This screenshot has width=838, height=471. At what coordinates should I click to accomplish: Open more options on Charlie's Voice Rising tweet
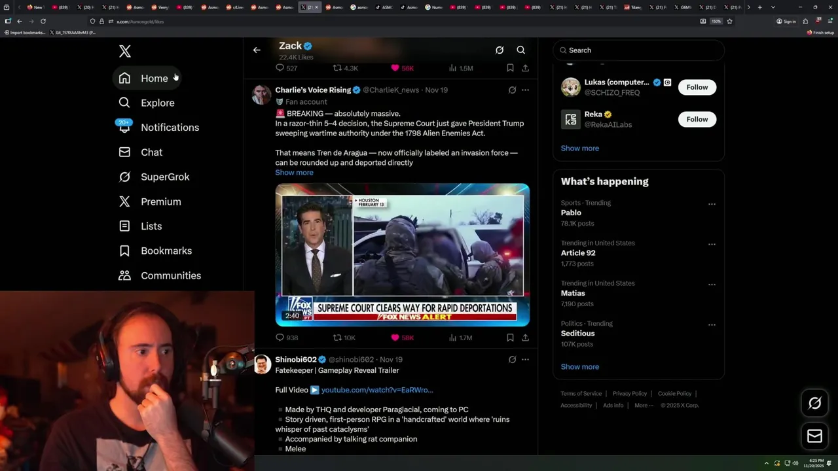click(525, 90)
